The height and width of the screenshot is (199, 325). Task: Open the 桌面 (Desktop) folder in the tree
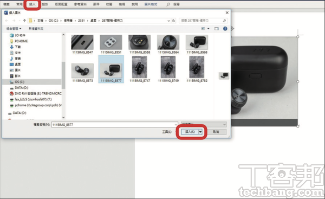[15, 65]
